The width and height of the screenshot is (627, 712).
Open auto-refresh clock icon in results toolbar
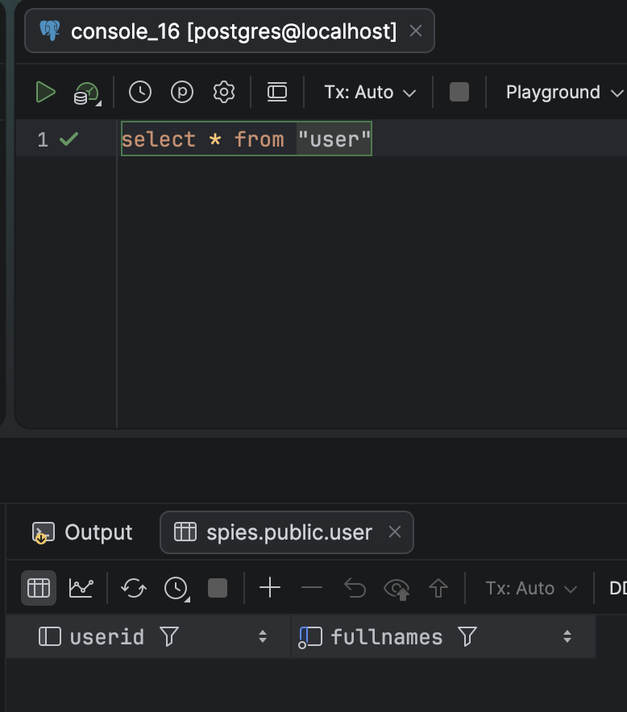point(176,589)
